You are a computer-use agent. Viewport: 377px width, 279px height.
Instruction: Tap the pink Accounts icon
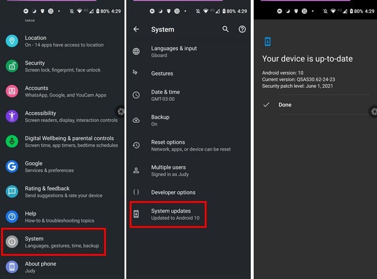(x=12, y=91)
